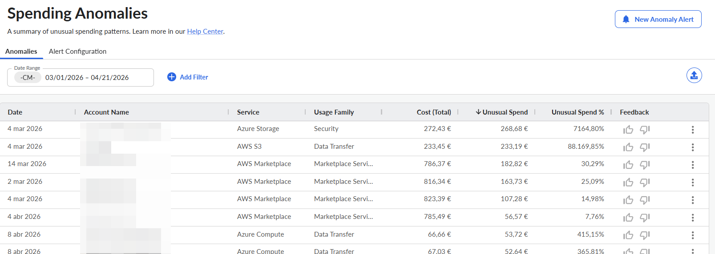The image size is (715, 254).
Task: Sort by Unusual Spend % column
Action: coord(578,112)
